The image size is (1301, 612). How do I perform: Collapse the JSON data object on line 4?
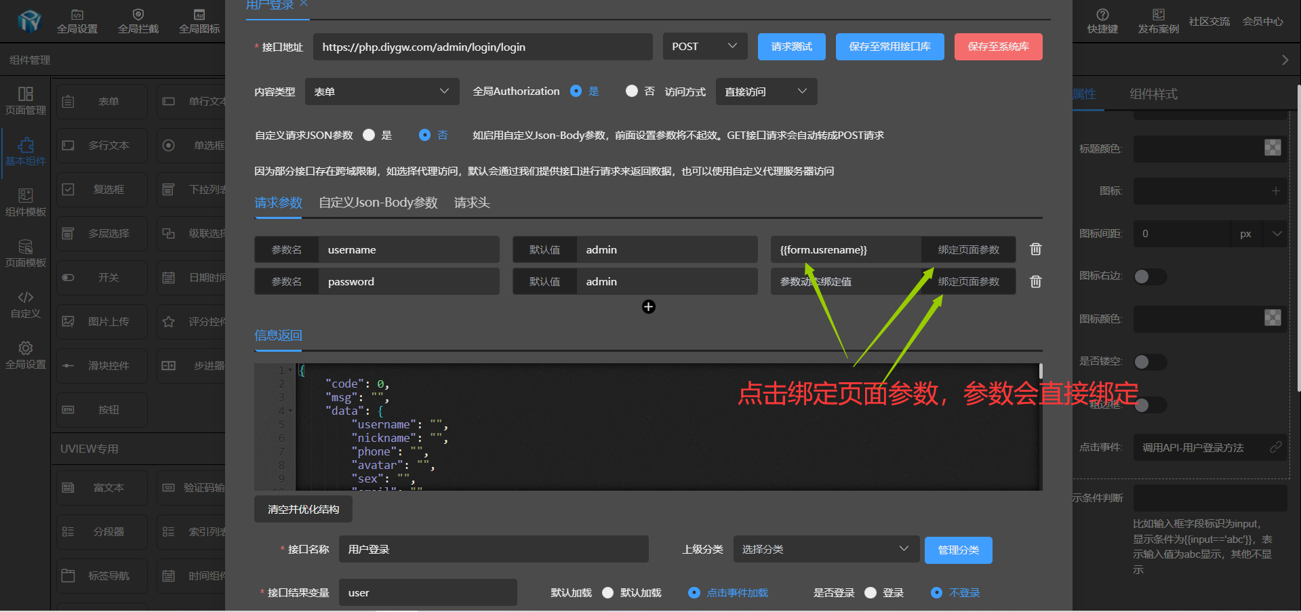pos(290,411)
